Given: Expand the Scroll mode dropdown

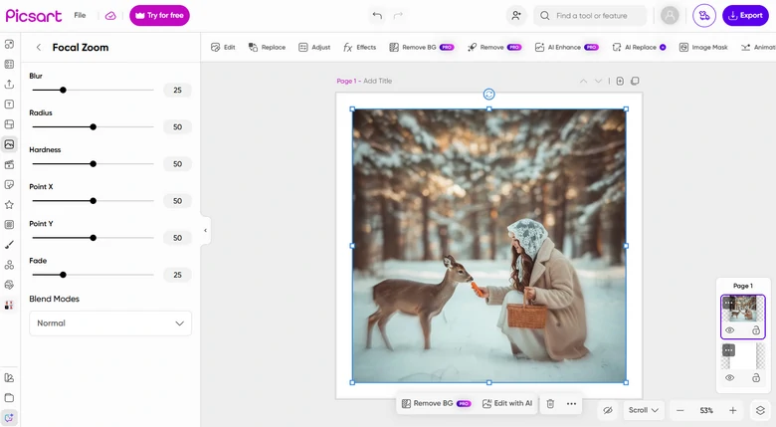Looking at the screenshot, I should coord(644,410).
